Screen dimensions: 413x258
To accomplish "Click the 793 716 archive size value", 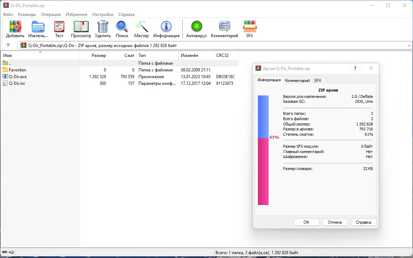I will pos(366,129).
